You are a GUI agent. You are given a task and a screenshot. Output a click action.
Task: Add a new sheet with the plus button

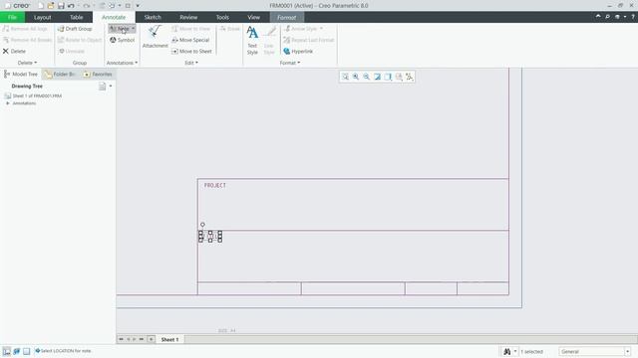(151, 339)
